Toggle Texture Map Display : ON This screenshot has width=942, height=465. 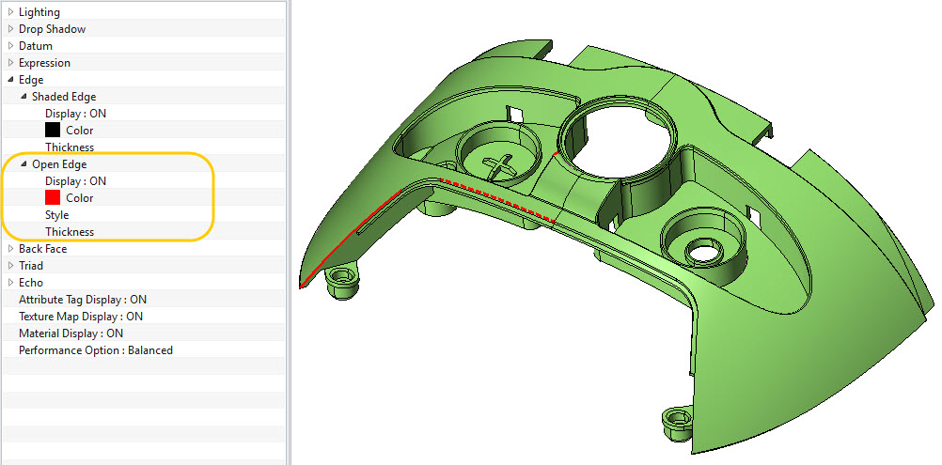(81, 317)
